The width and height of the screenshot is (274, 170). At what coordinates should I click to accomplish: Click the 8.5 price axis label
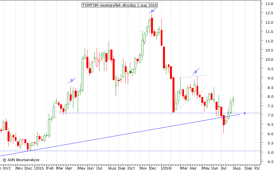coord(270,88)
